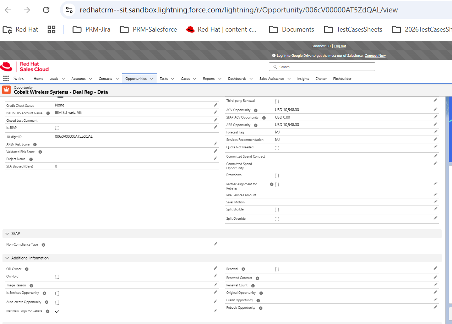Viewport: 452px width, 324px height.
Task: Open the Accounts tab dropdown arrow
Action: click(91, 79)
